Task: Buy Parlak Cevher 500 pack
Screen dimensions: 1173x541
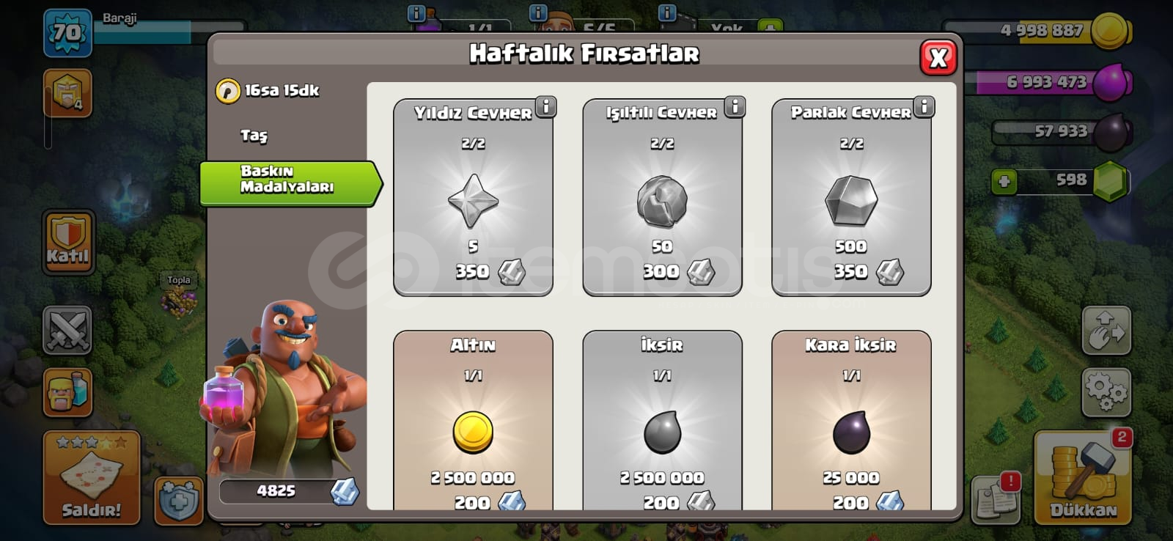Action: click(851, 197)
